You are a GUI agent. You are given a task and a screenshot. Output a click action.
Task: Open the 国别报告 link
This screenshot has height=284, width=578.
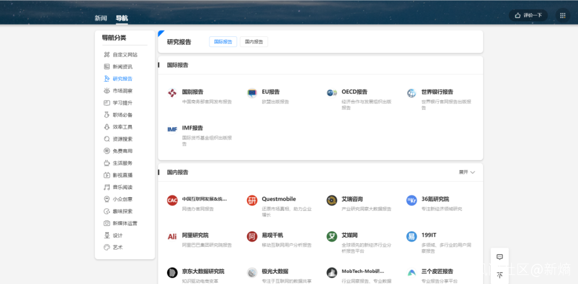pyautogui.click(x=193, y=91)
